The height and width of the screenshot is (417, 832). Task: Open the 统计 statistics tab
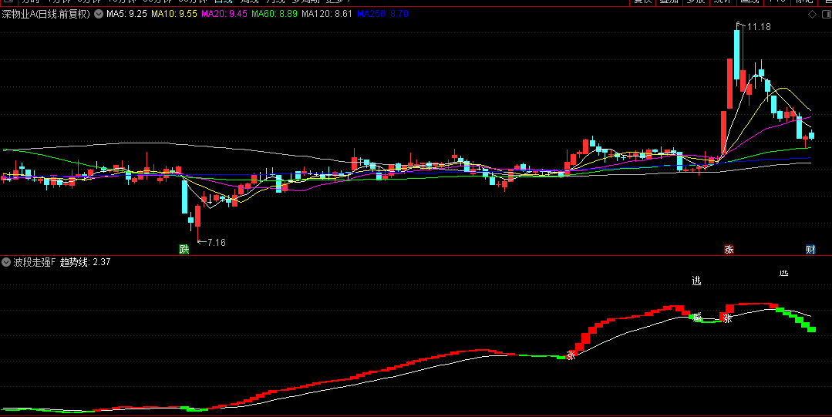point(723,2)
